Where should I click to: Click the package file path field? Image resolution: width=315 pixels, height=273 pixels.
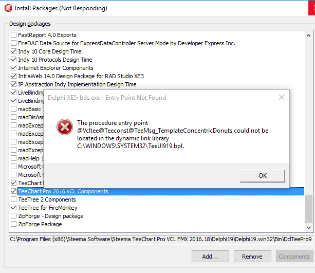161,239
